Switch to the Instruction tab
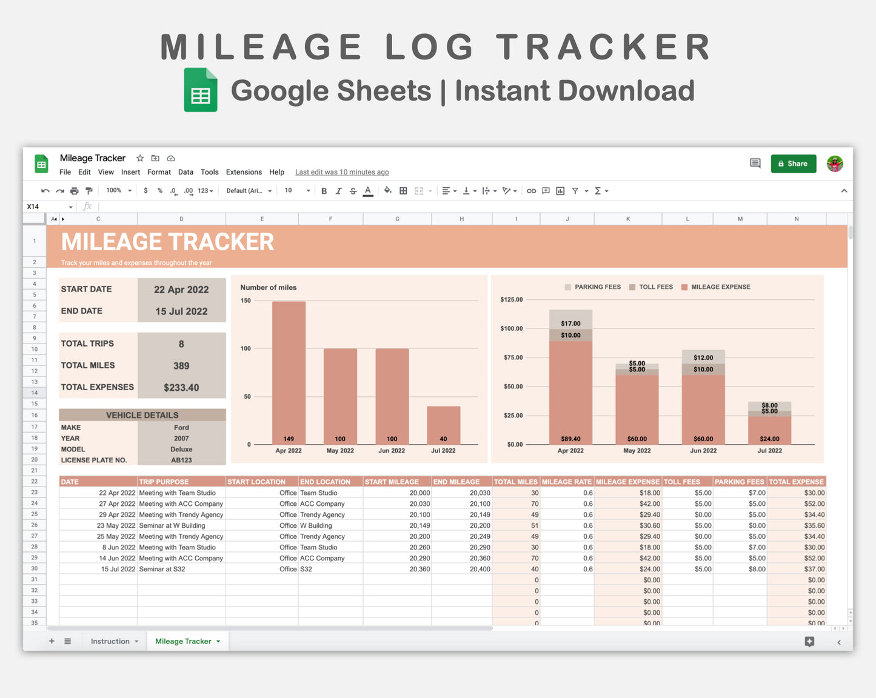Viewport: 876px width, 698px height. 111,641
